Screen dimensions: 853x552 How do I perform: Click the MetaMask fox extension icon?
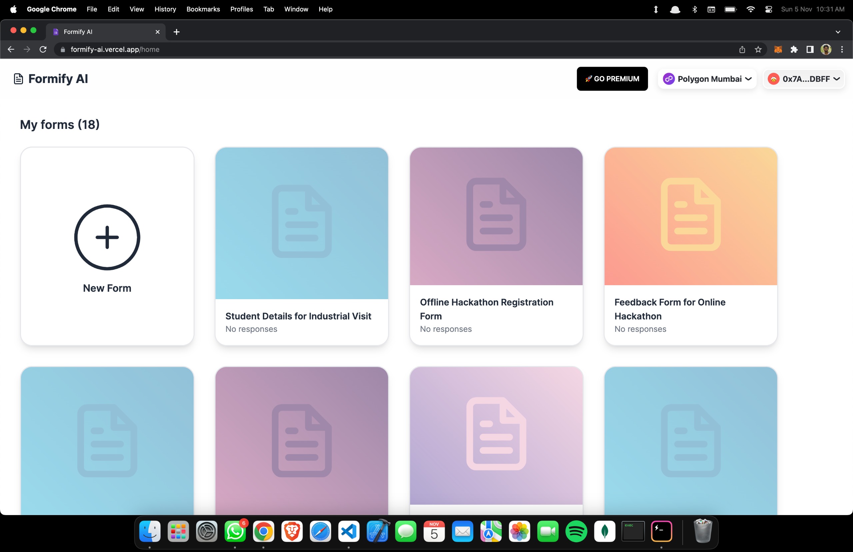pos(777,49)
